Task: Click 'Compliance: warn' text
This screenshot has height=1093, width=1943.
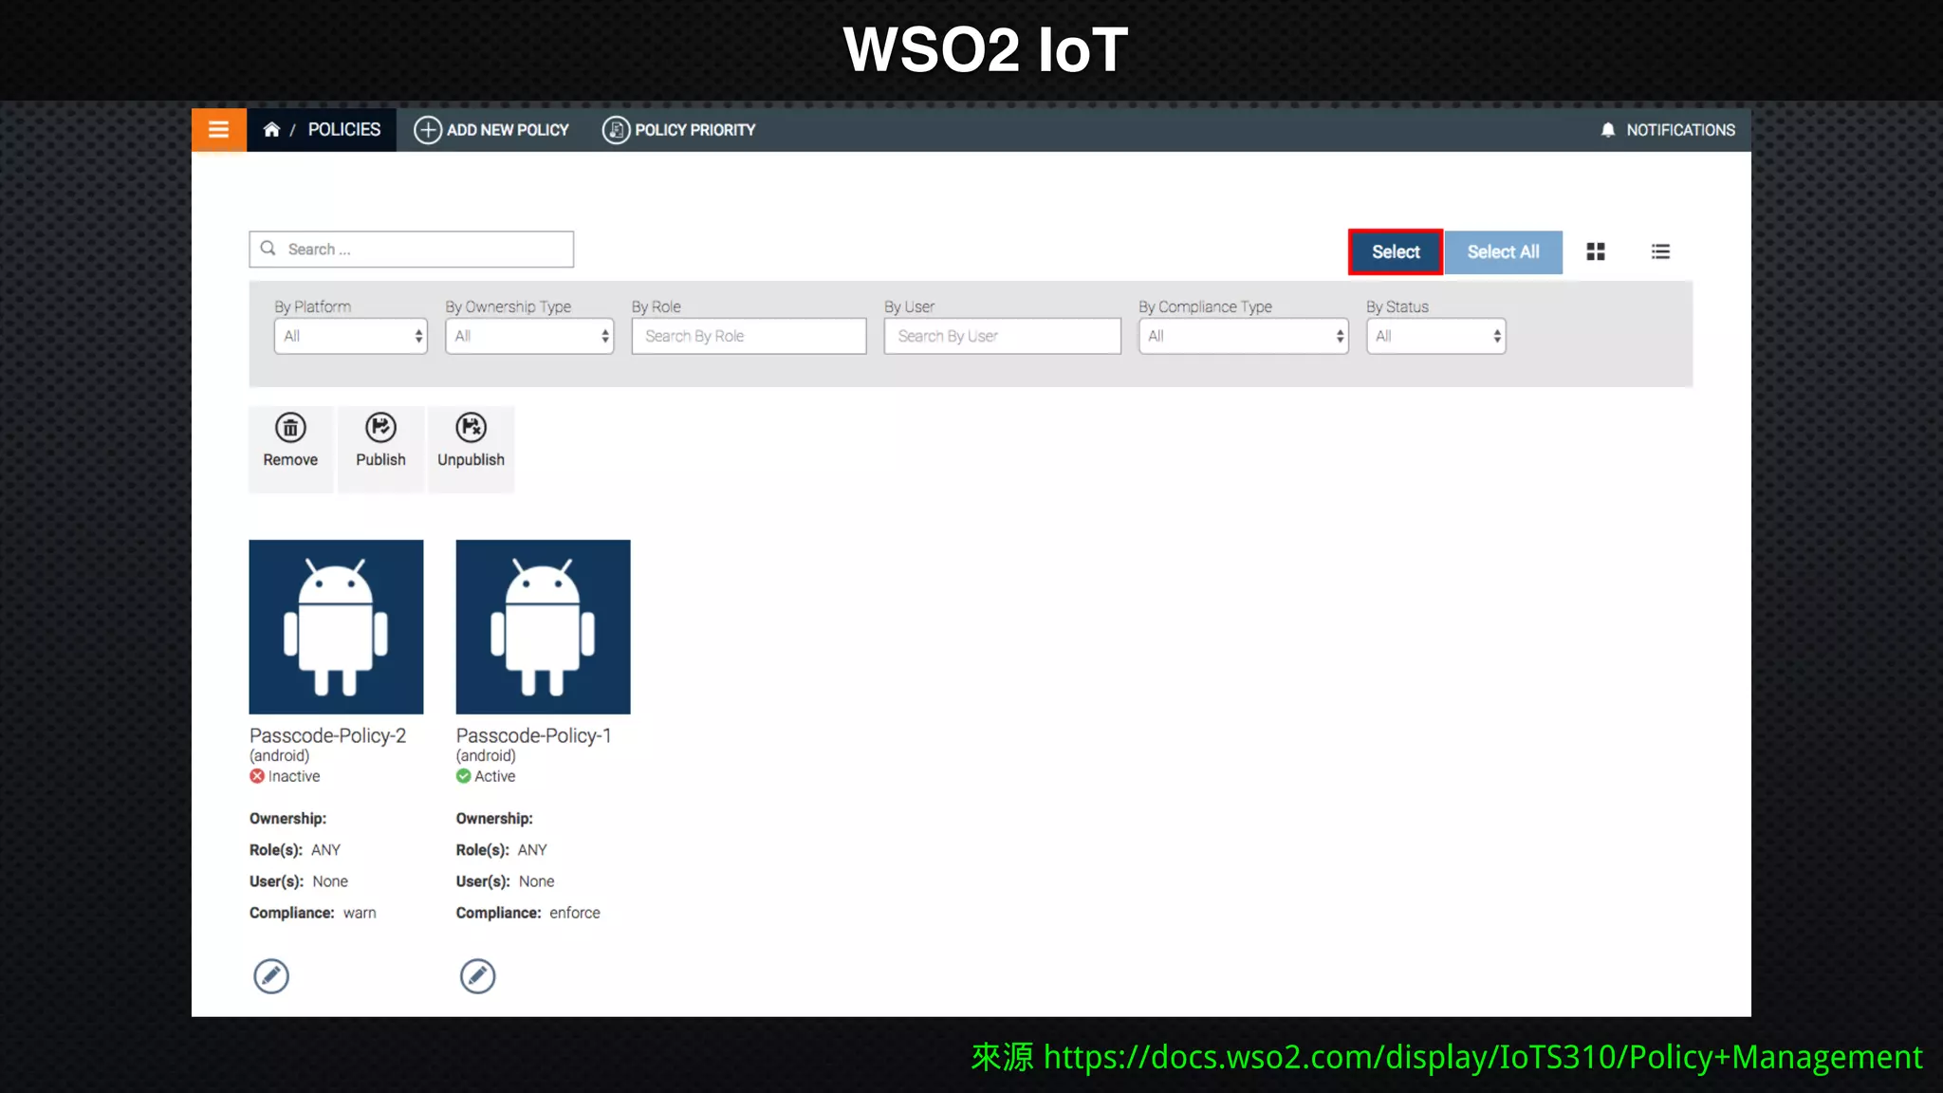Action: tap(312, 913)
